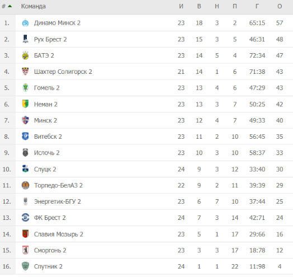Open the Ислочь 2 team link

[x=47, y=153]
